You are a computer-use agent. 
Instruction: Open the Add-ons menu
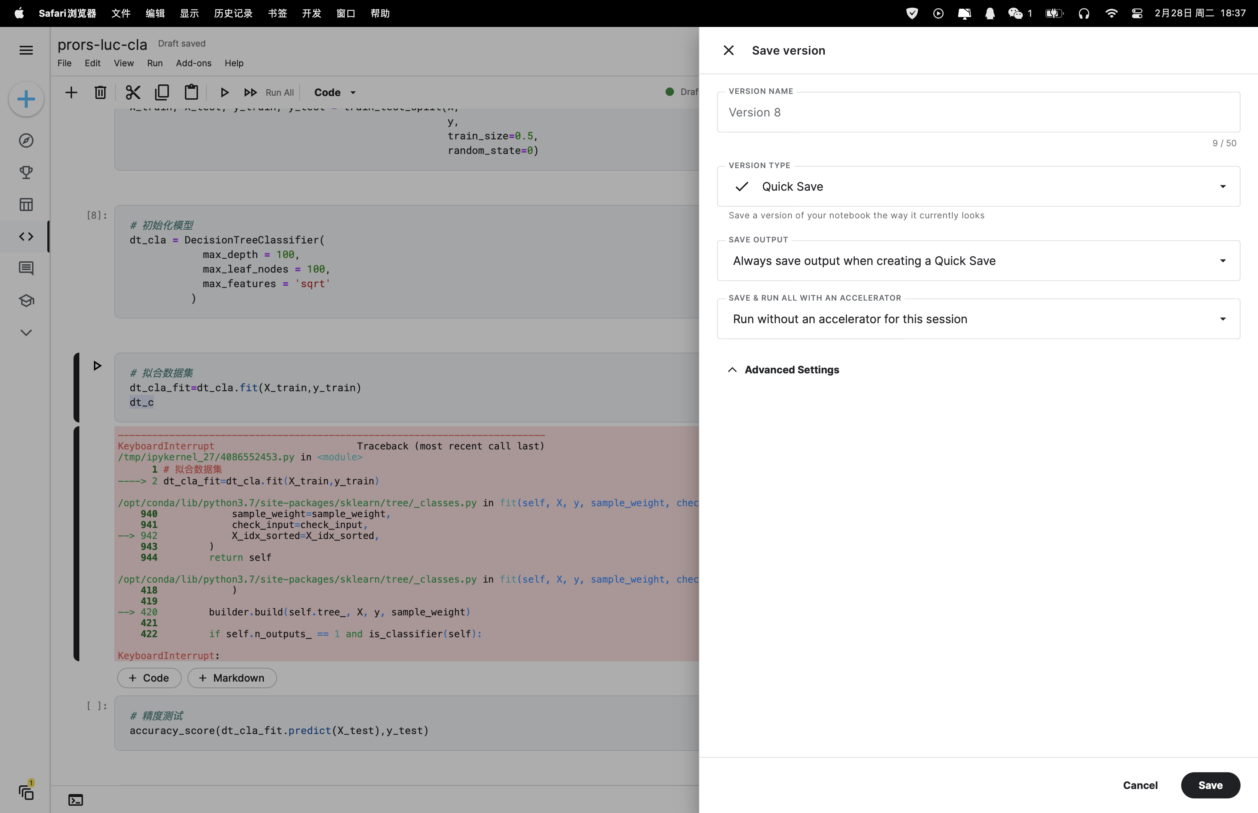[194, 63]
